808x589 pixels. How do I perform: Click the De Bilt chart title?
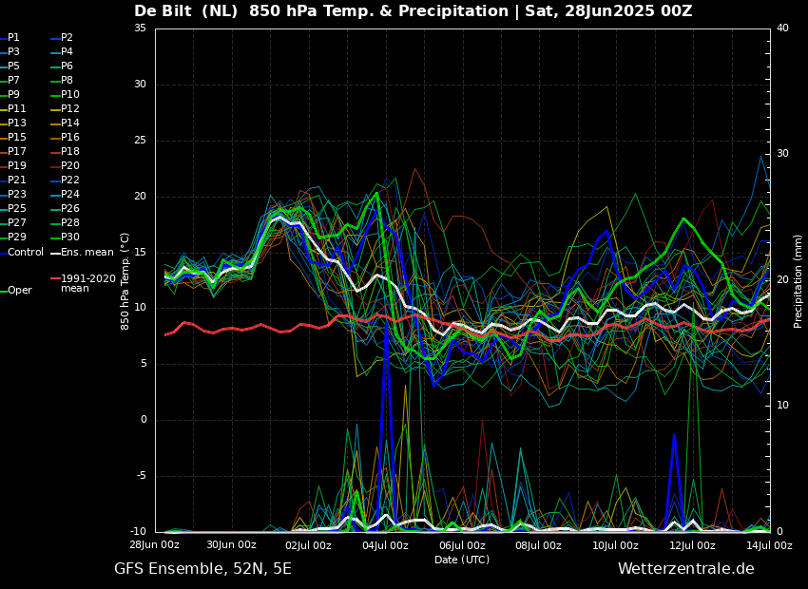coord(413,11)
